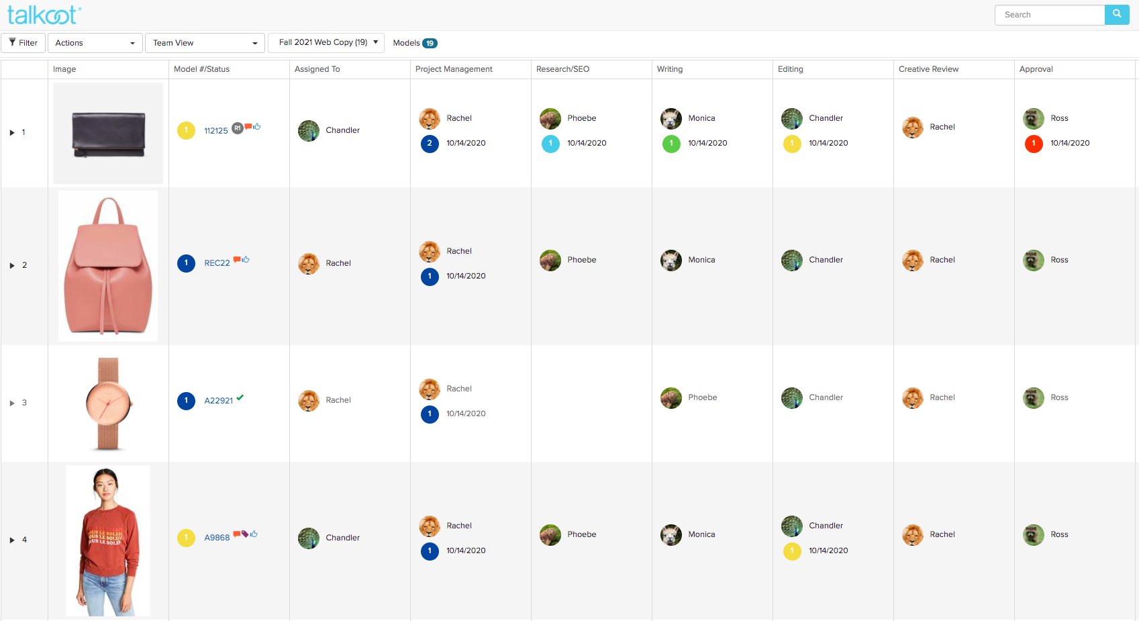Viewport: 1139px width, 621px height.
Task: Click the red status circle under Ross in Approval
Action: tap(1034, 144)
